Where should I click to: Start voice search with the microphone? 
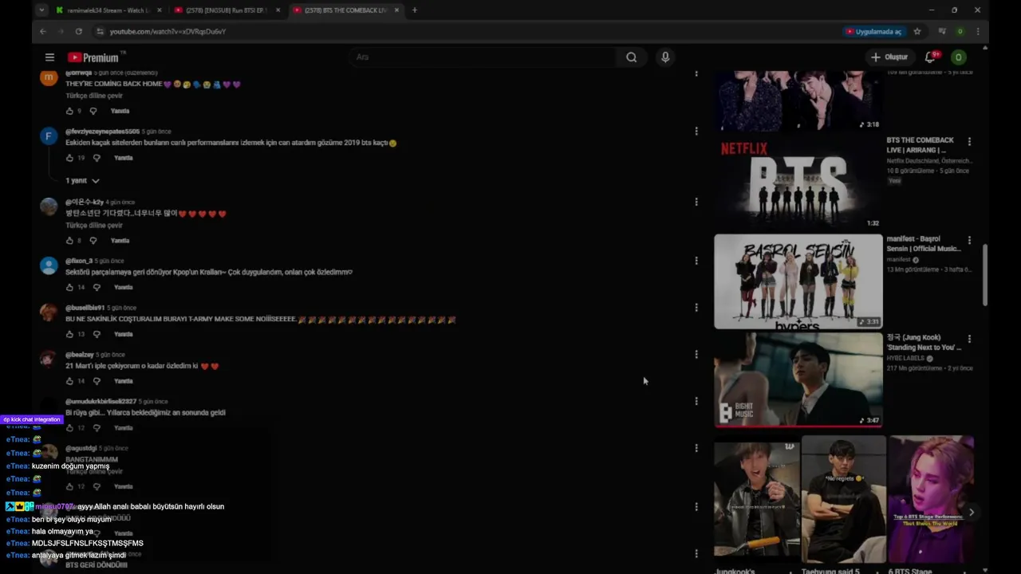(665, 57)
